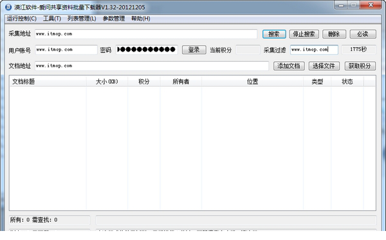386x240 pixels.
Task: Click the 搜索 button
Action: [x=274, y=34]
